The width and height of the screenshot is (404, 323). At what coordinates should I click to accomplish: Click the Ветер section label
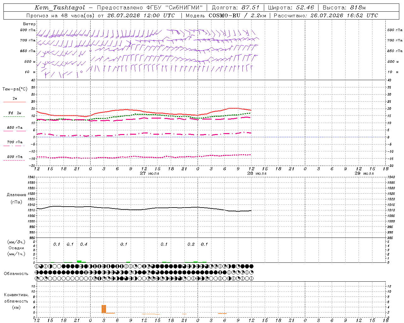click(x=29, y=24)
